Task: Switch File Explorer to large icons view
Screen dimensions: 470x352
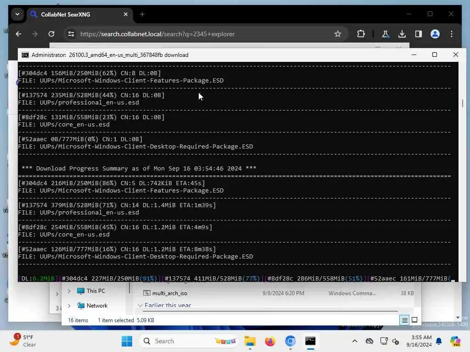Action: click(x=414, y=320)
